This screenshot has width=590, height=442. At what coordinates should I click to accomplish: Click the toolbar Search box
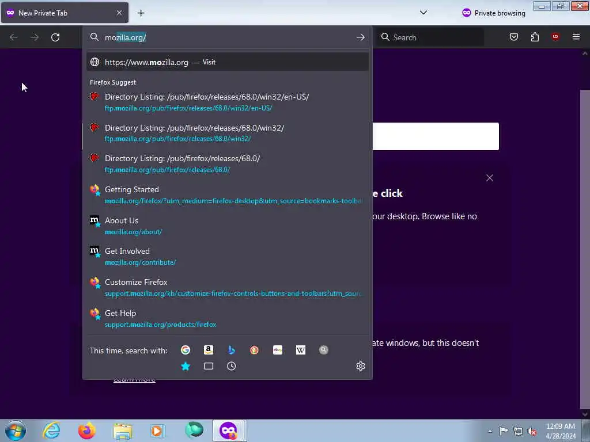tap(430, 37)
